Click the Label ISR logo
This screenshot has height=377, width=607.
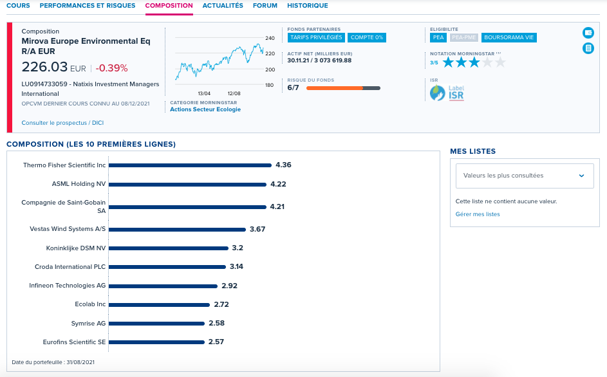tap(447, 93)
